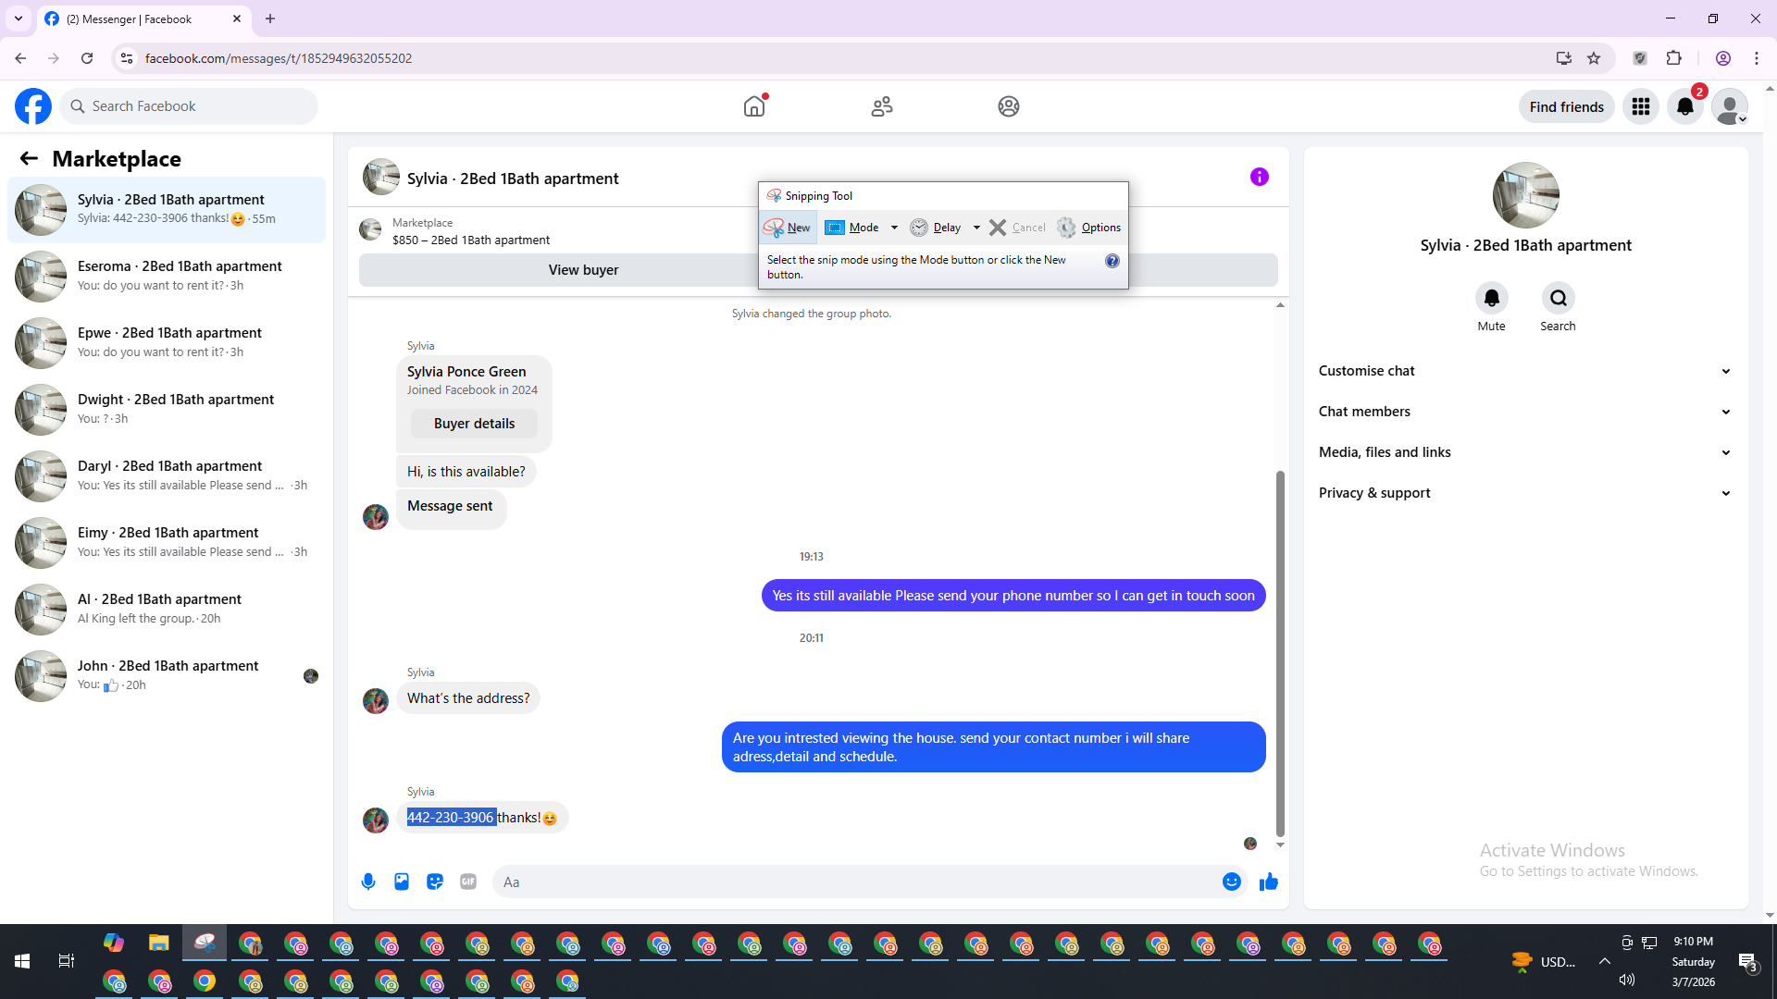
Task: Click the Marketplace listing $850 – 2Bed 1Bath apartment
Action: [471, 240]
